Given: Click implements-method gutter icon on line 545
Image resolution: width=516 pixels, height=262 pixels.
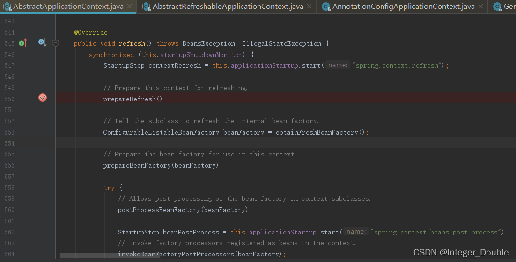Looking at the screenshot, I should pyautogui.click(x=22, y=43).
